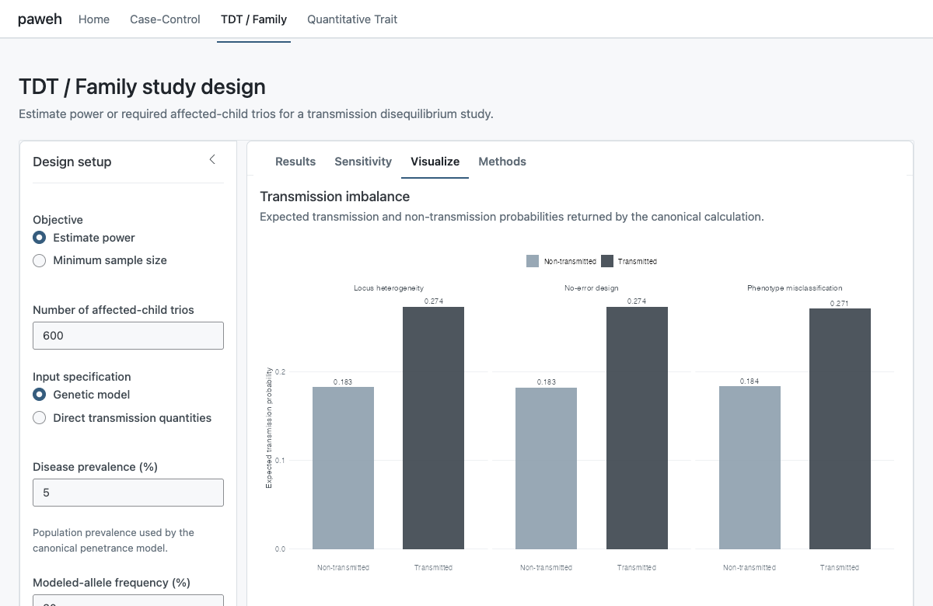Screen dimensions: 933x606
Task: Click the number of affected-child trios field
Action: click(128, 336)
